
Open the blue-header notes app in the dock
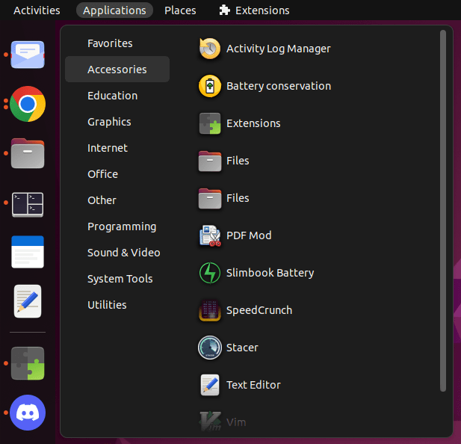pyautogui.click(x=28, y=252)
